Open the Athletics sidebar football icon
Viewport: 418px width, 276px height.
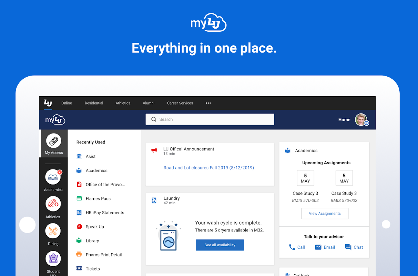[53, 204]
